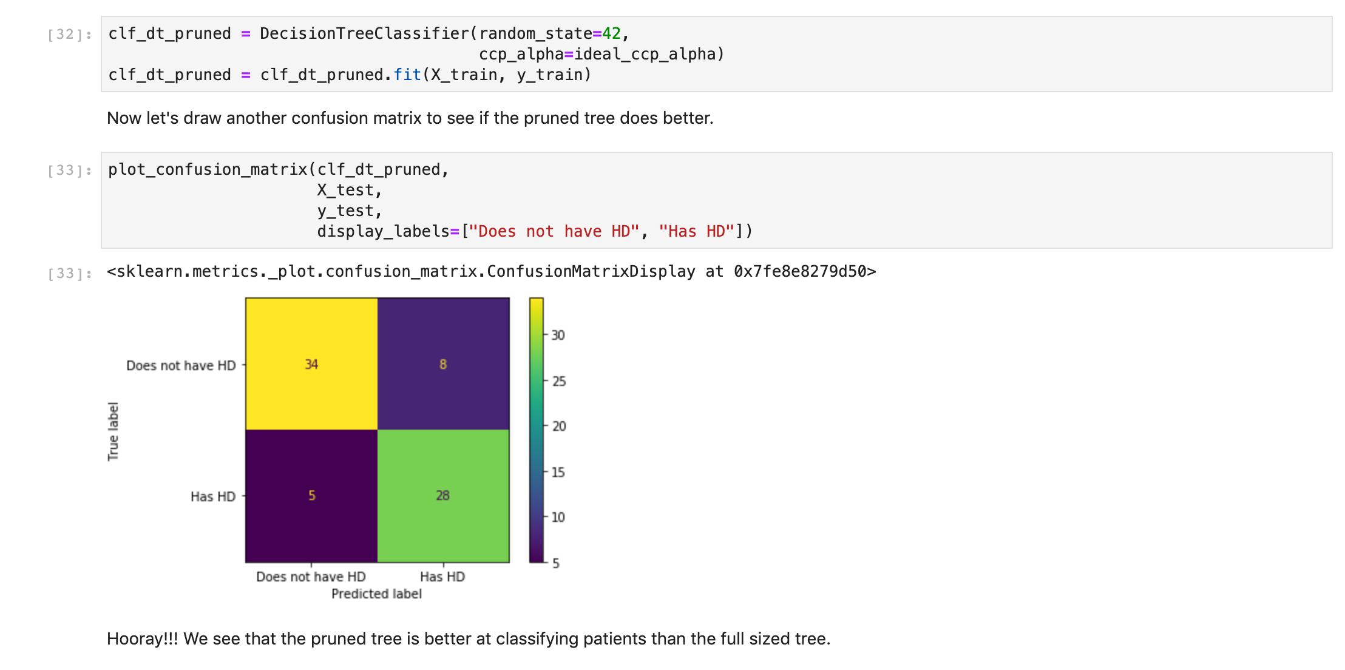The height and width of the screenshot is (670, 1345).
Task: Click the green cell showing 28
Action: [443, 496]
